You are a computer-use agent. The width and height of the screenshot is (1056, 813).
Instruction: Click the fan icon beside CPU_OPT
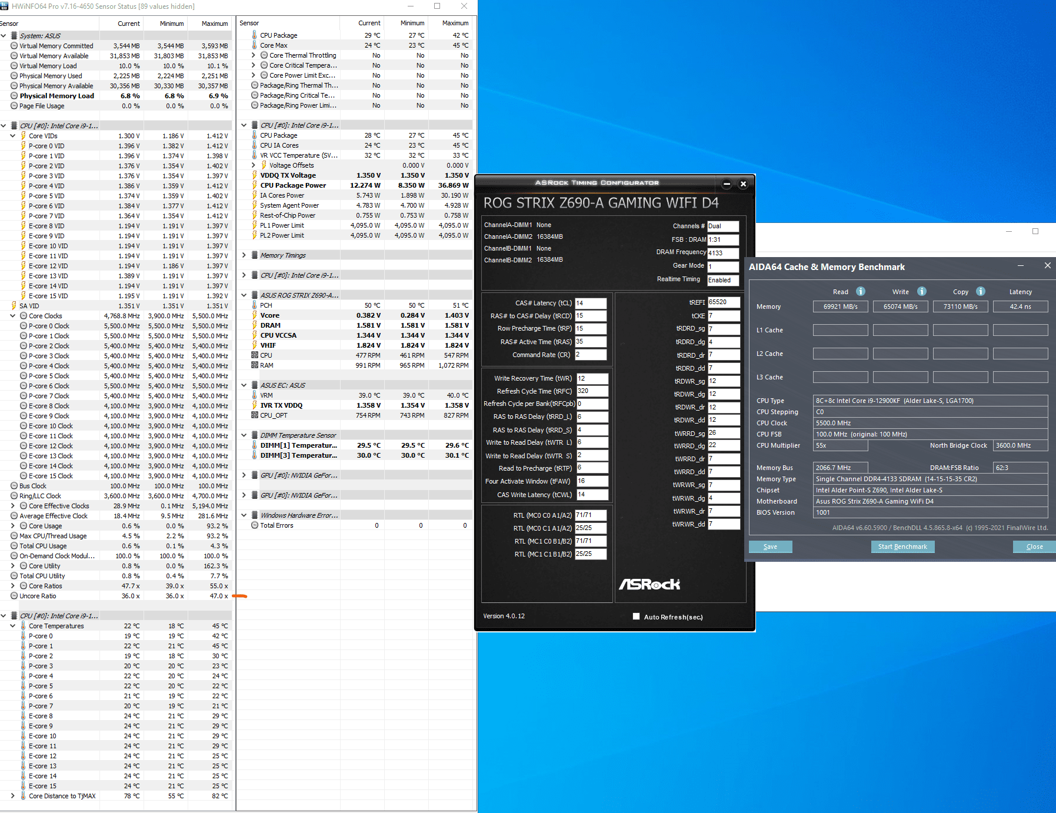point(255,415)
